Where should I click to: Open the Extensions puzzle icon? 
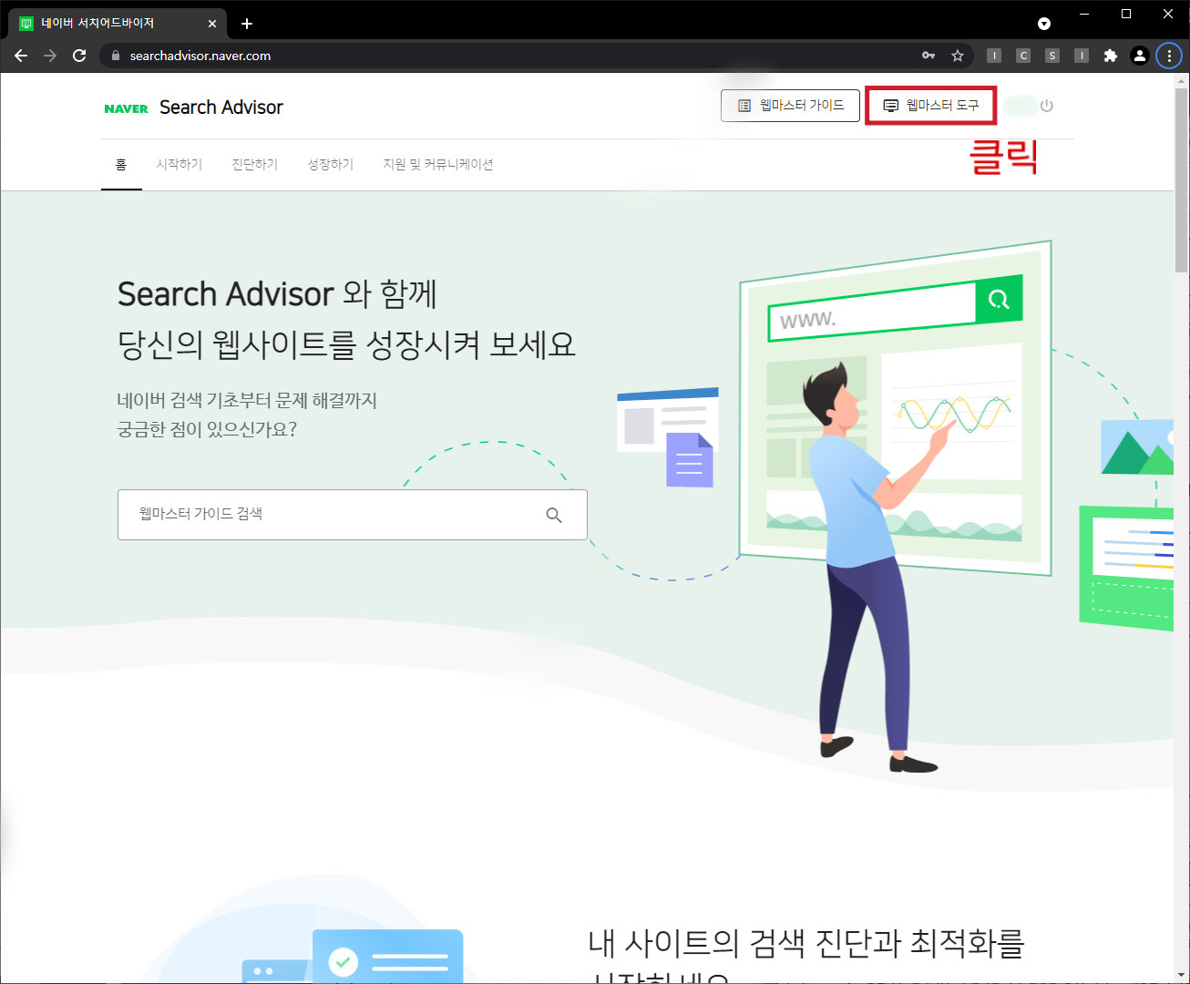[1110, 56]
